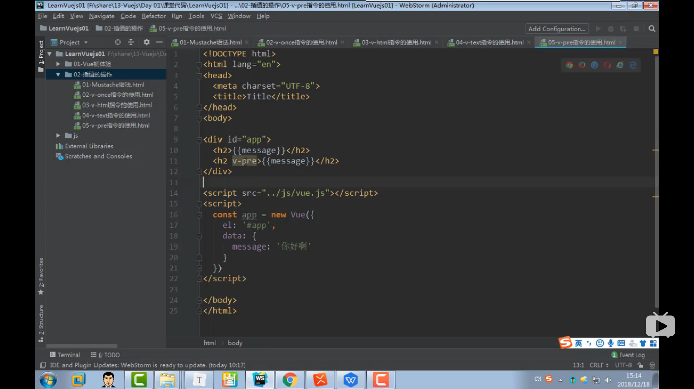The height and width of the screenshot is (389, 694).
Task: Click the locate/scroll from source target icon
Action: tap(118, 42)
